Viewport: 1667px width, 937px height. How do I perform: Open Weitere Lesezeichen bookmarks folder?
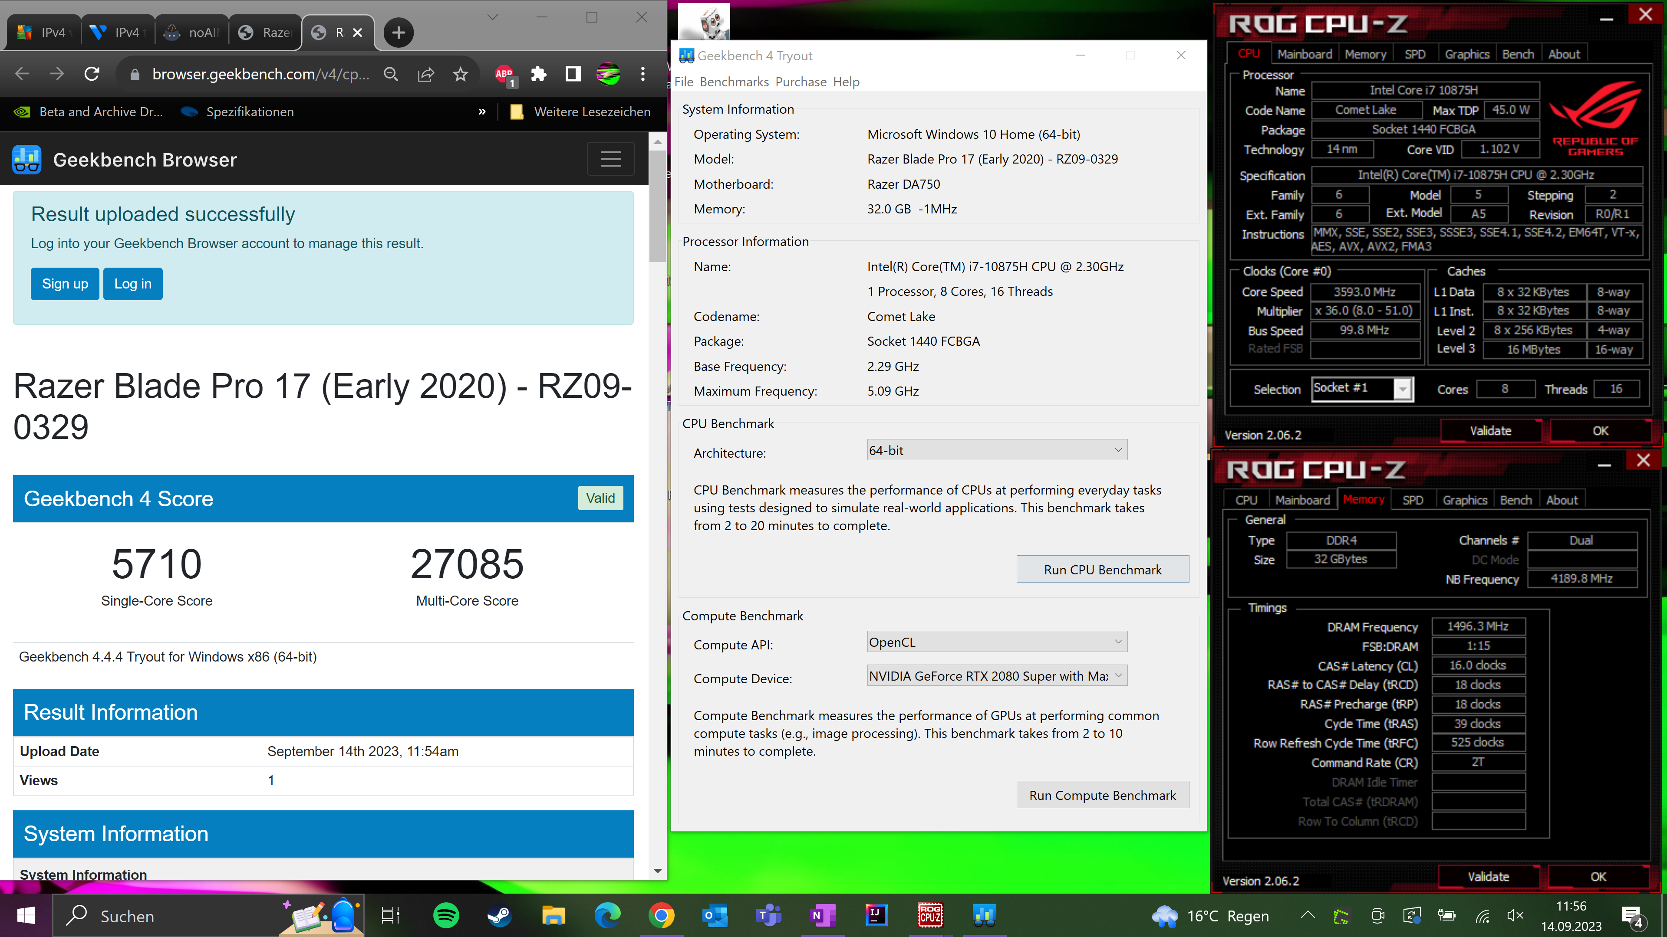[580, 112]
